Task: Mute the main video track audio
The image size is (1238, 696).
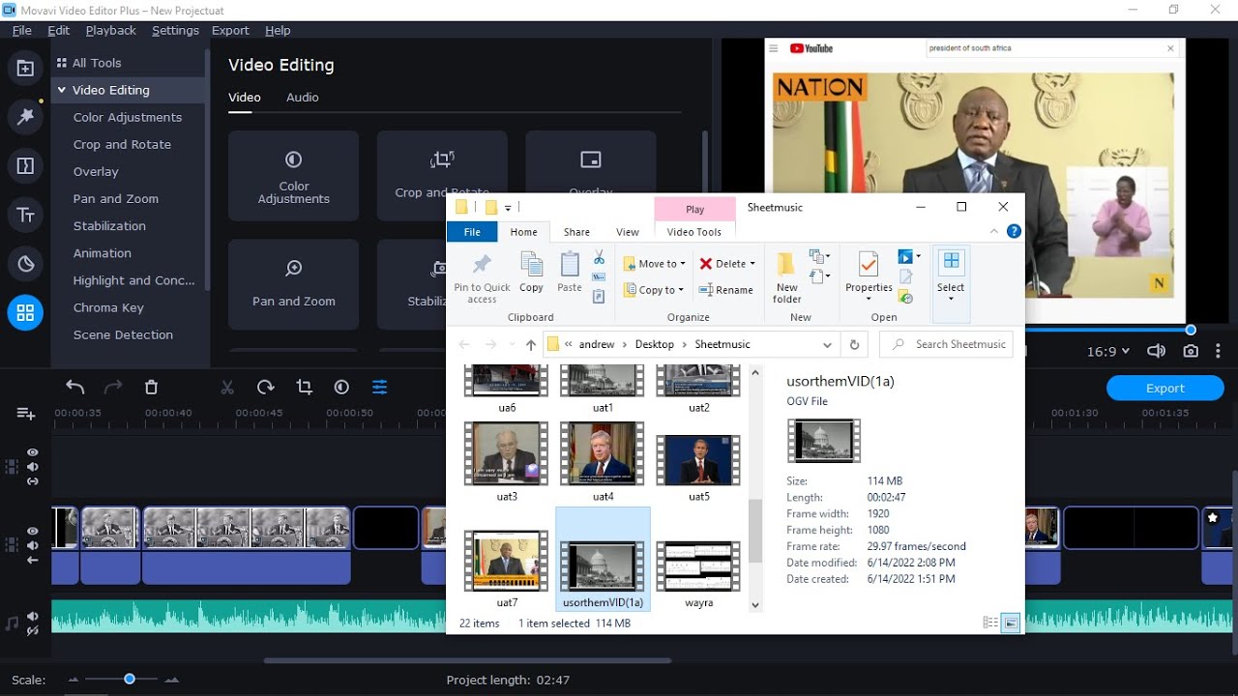Action: 33,545
